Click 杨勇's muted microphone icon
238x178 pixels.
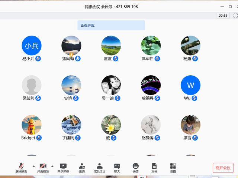[x=195, y=59]
